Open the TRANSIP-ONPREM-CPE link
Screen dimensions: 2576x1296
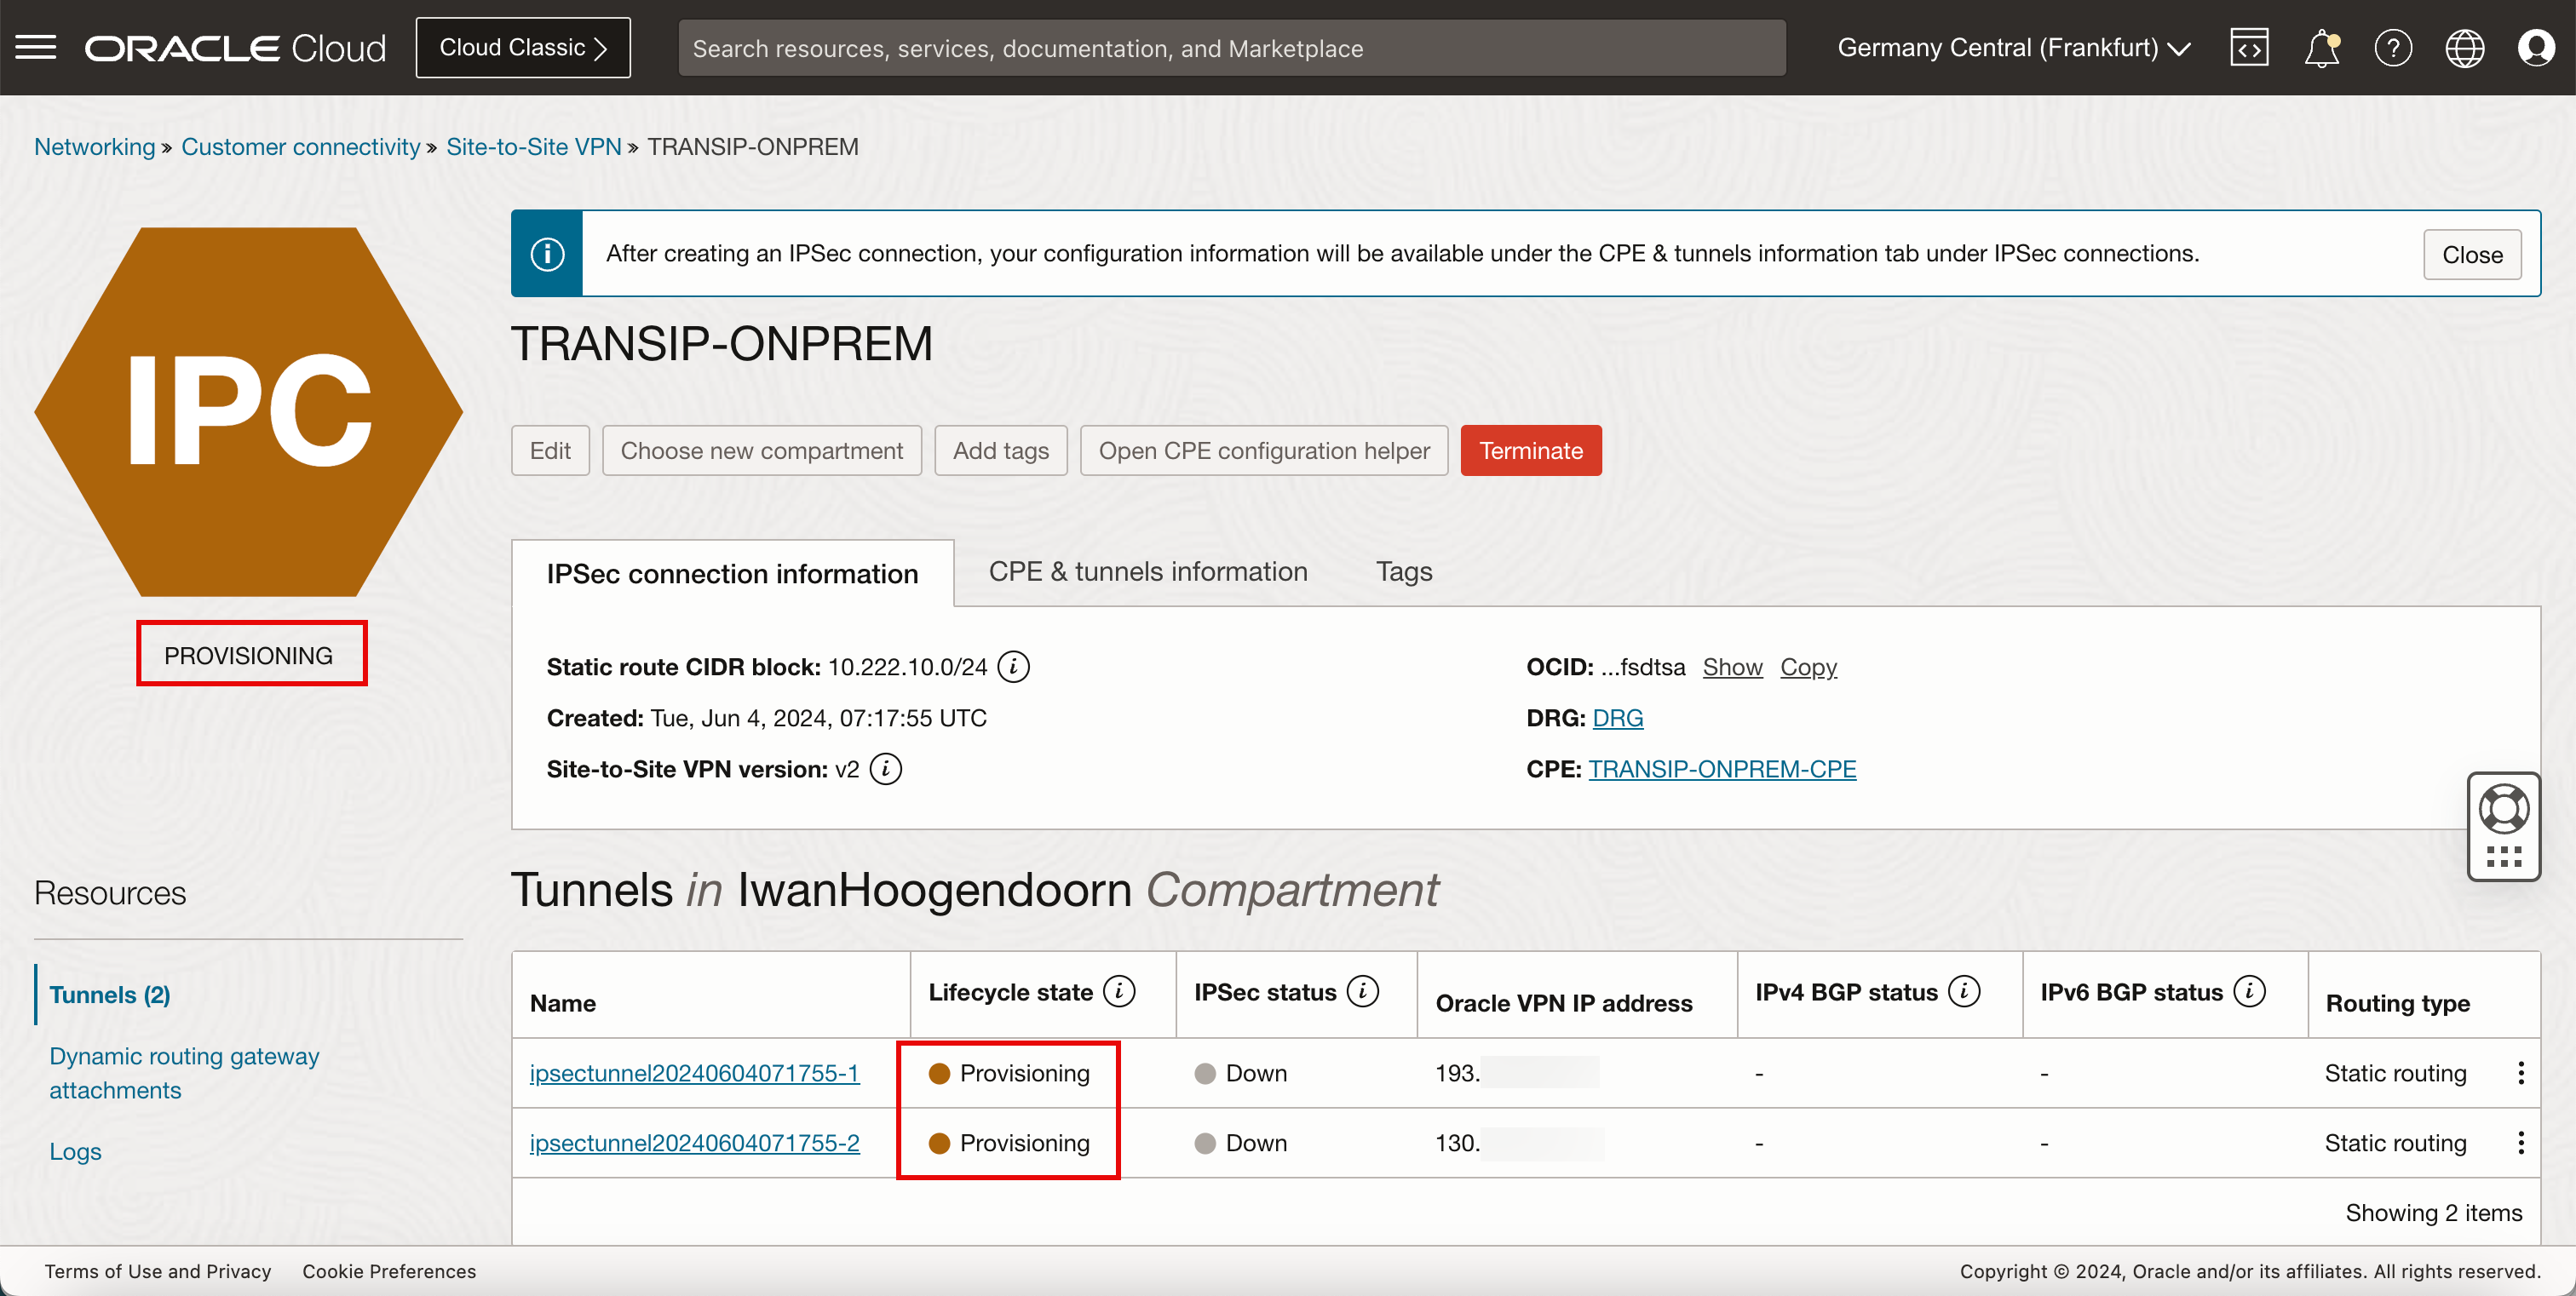point(1721,770)
